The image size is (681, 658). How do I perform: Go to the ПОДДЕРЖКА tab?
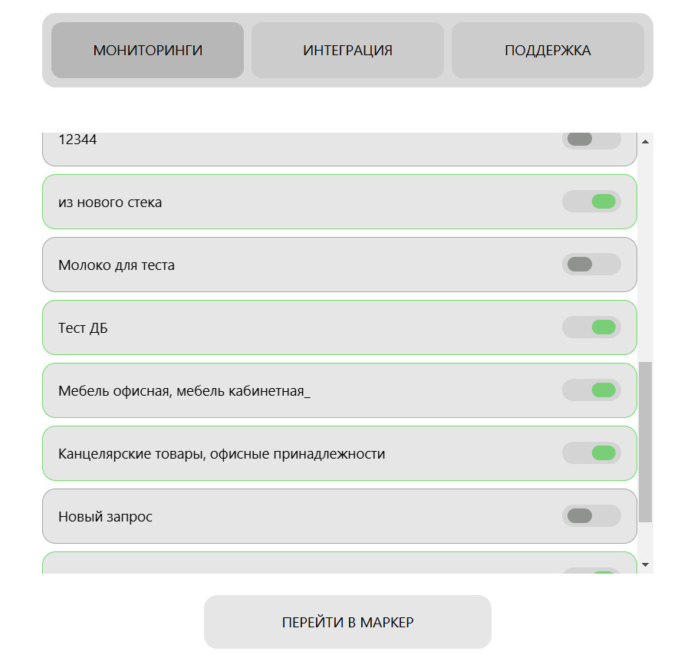tap(548, 51)
